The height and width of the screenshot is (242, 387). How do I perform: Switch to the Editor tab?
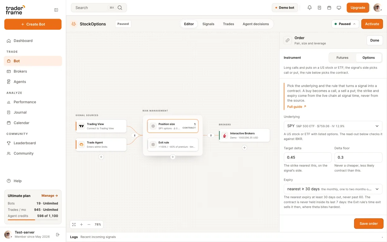coord(189,24)
